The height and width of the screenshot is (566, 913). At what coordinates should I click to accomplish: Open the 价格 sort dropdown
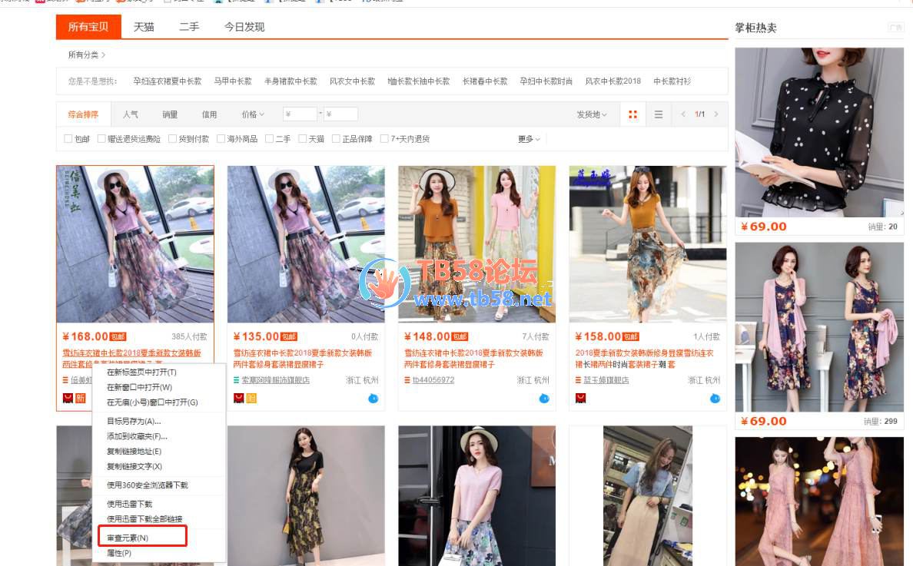(x=252, y=114)
